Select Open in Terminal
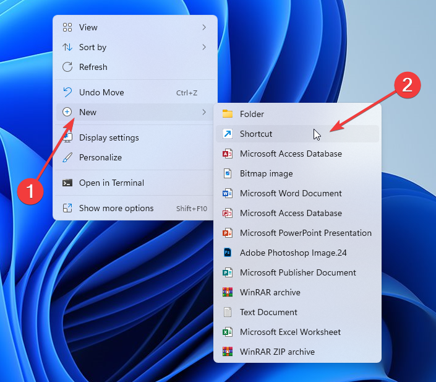 [135, 183]
